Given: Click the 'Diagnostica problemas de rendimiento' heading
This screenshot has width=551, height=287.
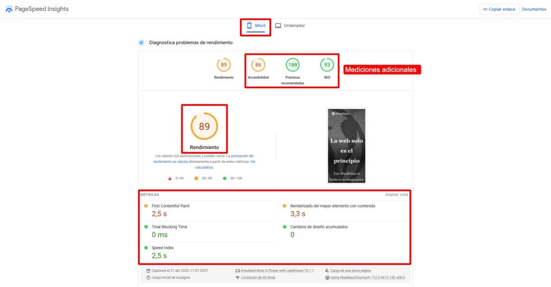Looking at the screenshot, I should (x=191, y=42).
